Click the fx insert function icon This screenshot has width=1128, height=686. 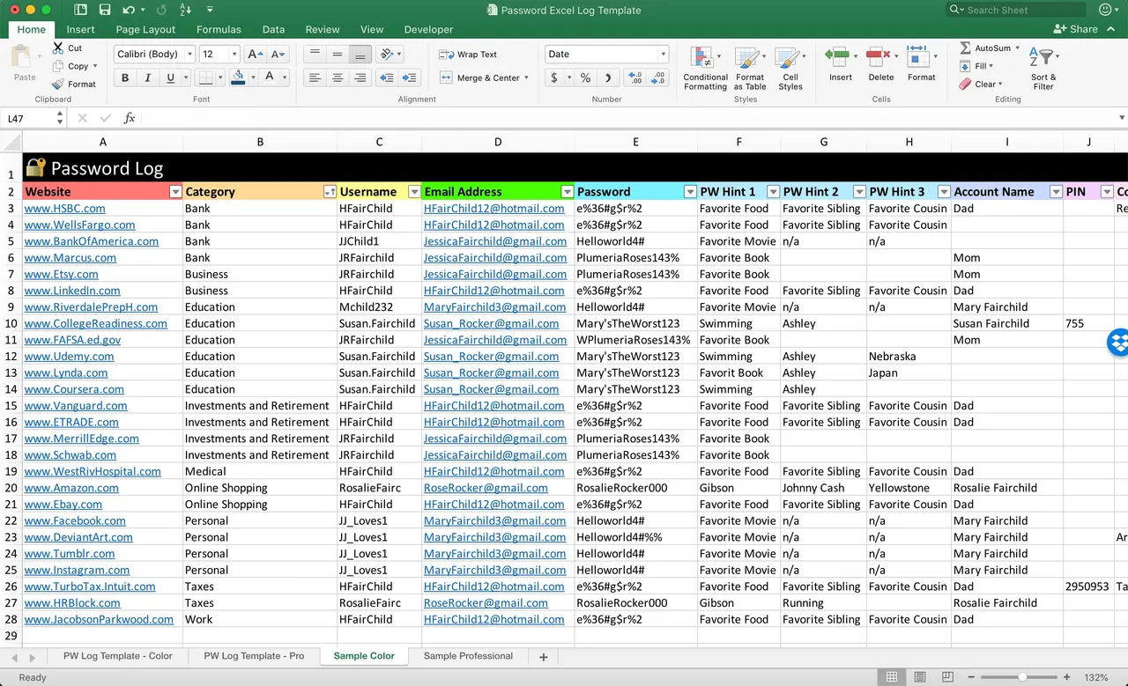point(130,118)
